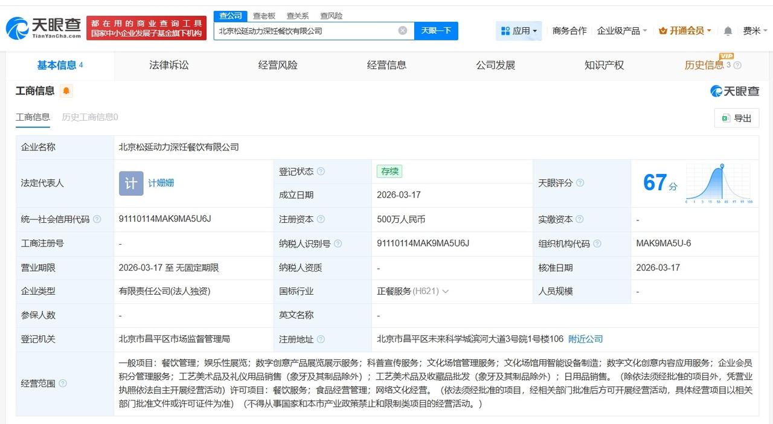Switch to the 法律诉讼 tab
This screenshot has height=424, width=773.
[168, 65]
